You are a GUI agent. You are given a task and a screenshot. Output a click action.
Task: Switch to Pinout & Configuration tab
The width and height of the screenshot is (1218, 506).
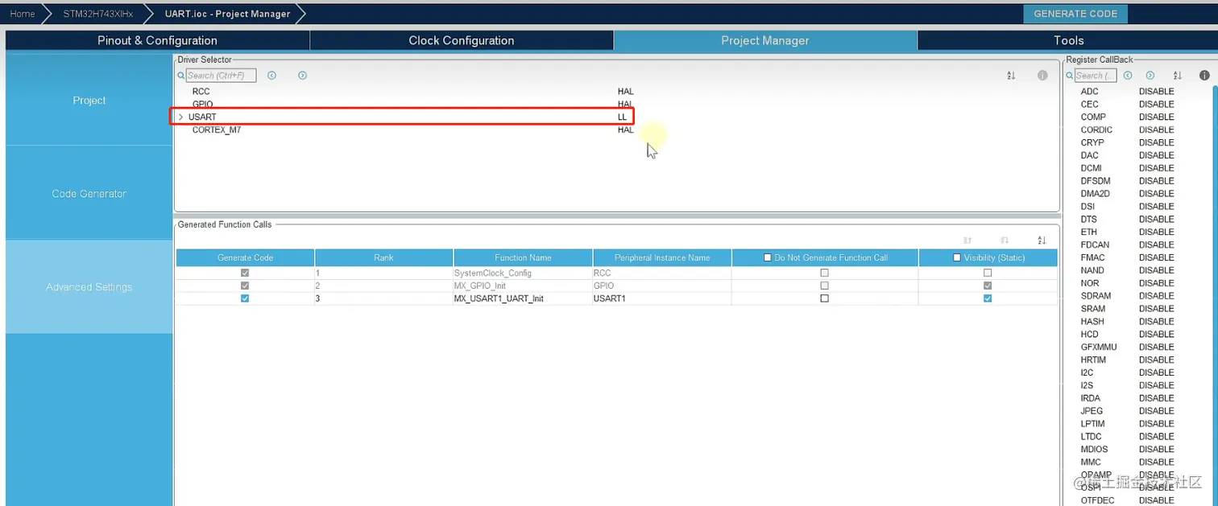pos(157,41)
